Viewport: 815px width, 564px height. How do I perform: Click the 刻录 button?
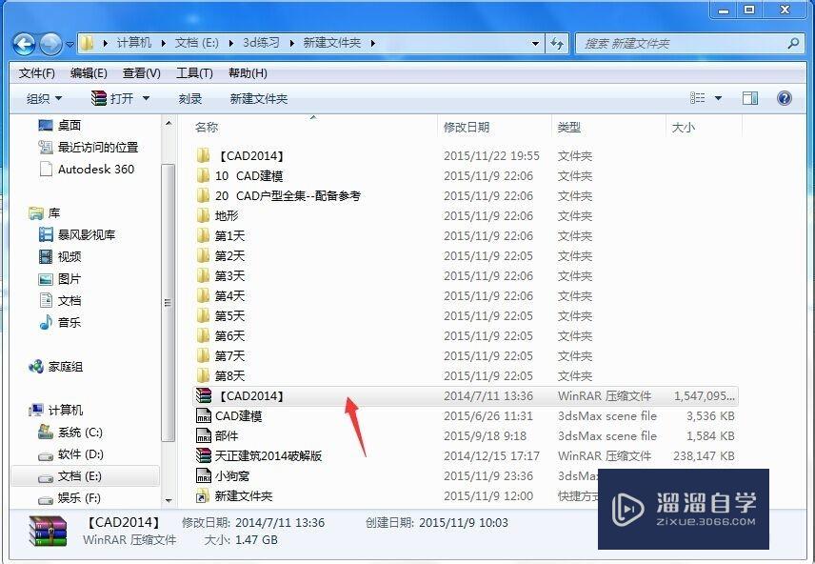click(x=191, y=97)
